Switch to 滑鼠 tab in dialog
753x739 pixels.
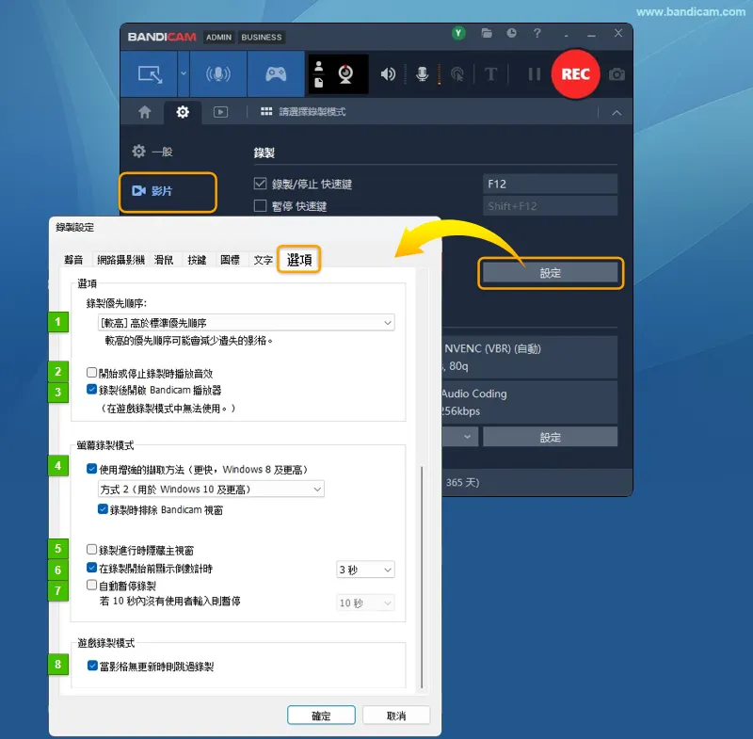pyautogui.click(x=164, y=260)
